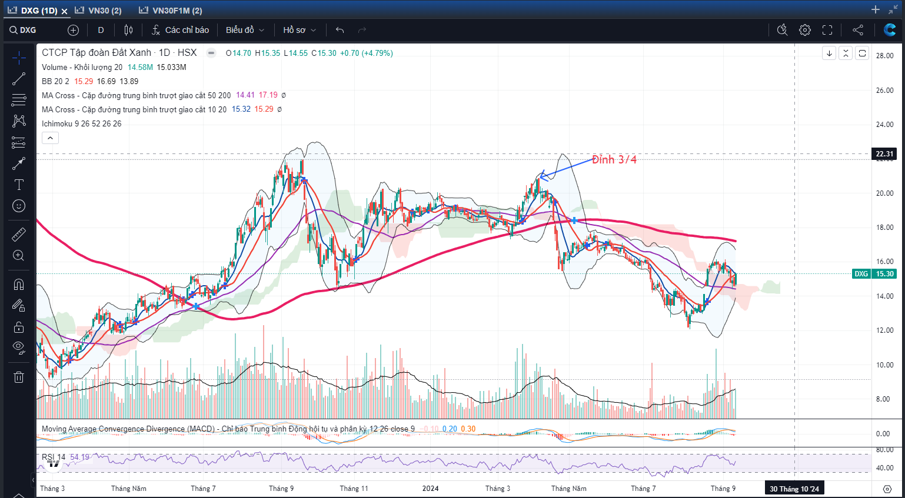Collapse the main chart pane

(846, 53)
